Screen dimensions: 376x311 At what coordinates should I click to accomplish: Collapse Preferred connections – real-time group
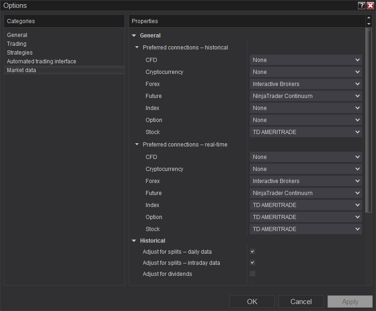tap(137, 145)
